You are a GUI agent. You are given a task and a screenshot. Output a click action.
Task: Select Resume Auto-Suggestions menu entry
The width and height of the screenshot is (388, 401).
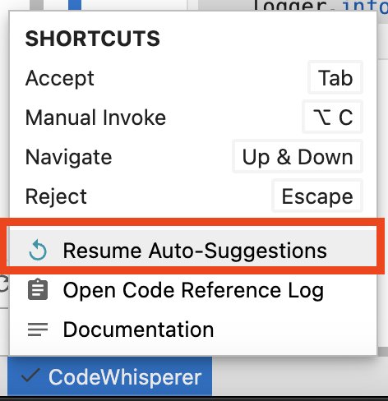click(x=193, y=251)
